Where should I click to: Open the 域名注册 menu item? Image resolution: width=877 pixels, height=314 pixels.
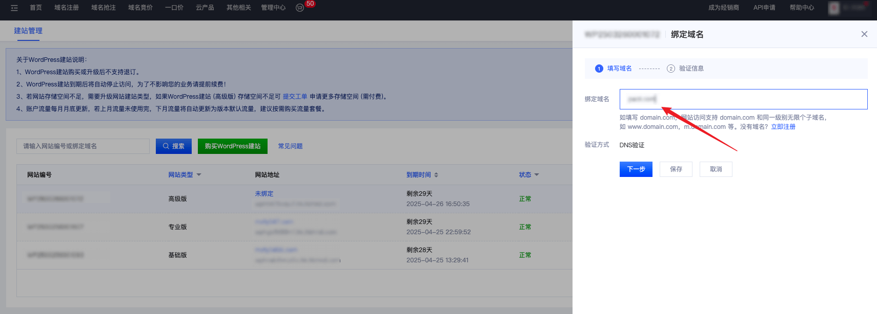tap(67, 8)
